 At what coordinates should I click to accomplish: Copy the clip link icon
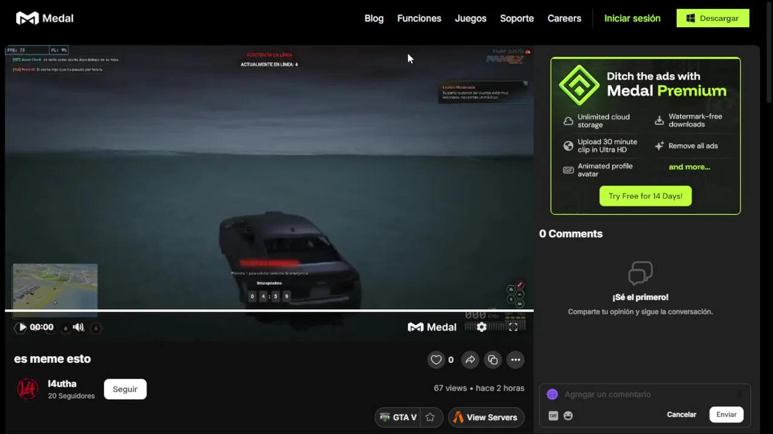coord(493,360)
